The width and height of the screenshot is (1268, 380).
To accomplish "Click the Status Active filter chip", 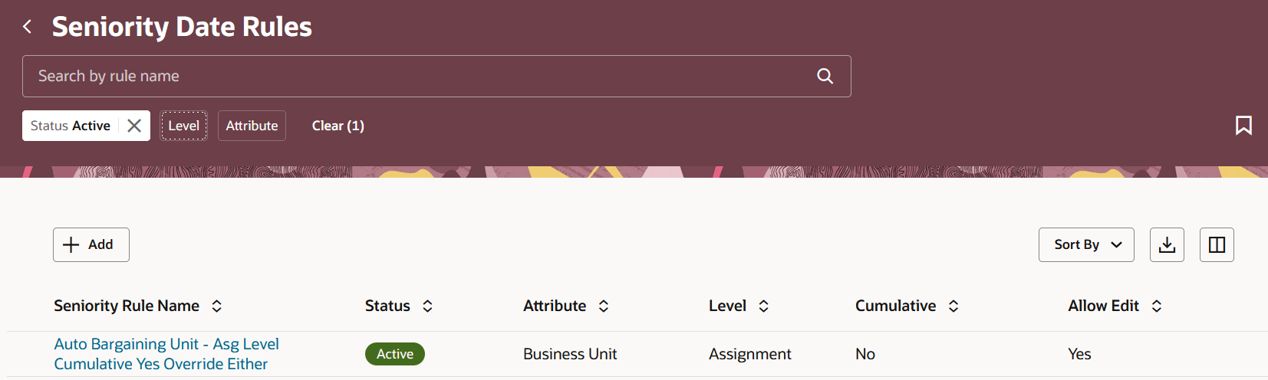I will coord(71,126).
